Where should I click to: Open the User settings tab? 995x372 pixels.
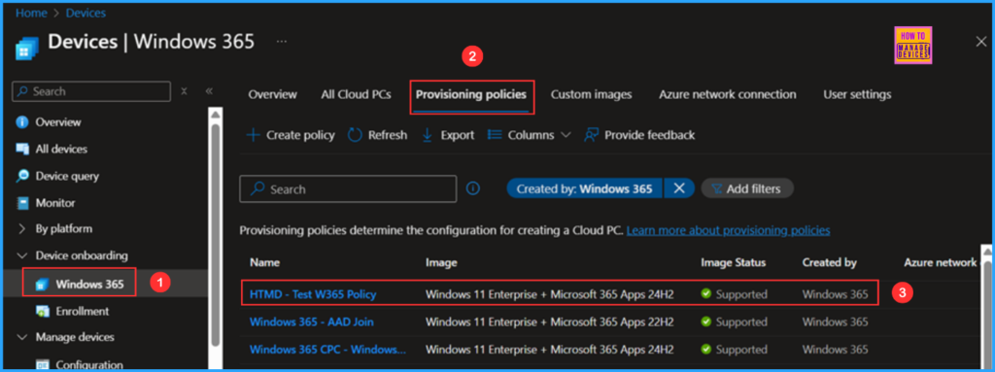(857, 94)
